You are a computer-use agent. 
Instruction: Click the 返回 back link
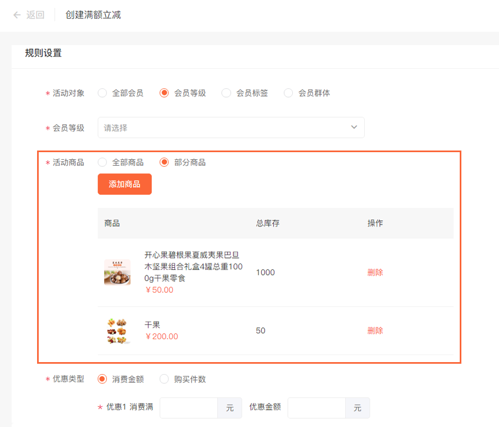[x=35, y=15]
